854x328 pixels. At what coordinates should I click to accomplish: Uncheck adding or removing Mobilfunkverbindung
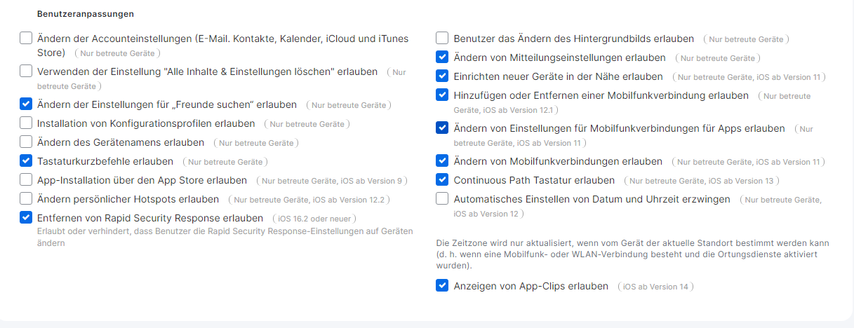coord(442,95)
